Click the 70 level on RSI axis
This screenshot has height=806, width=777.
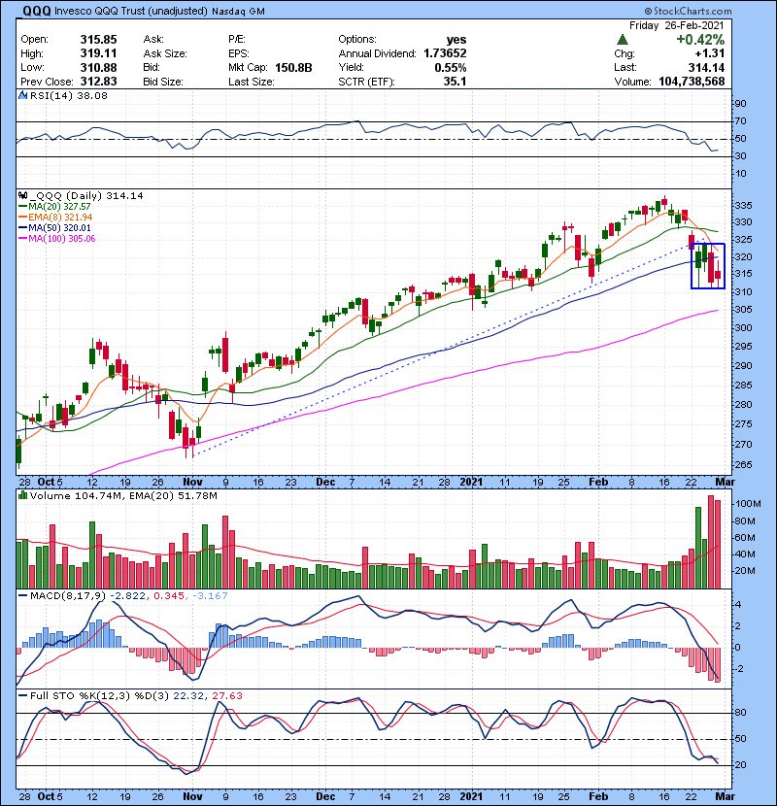point(740,121)
